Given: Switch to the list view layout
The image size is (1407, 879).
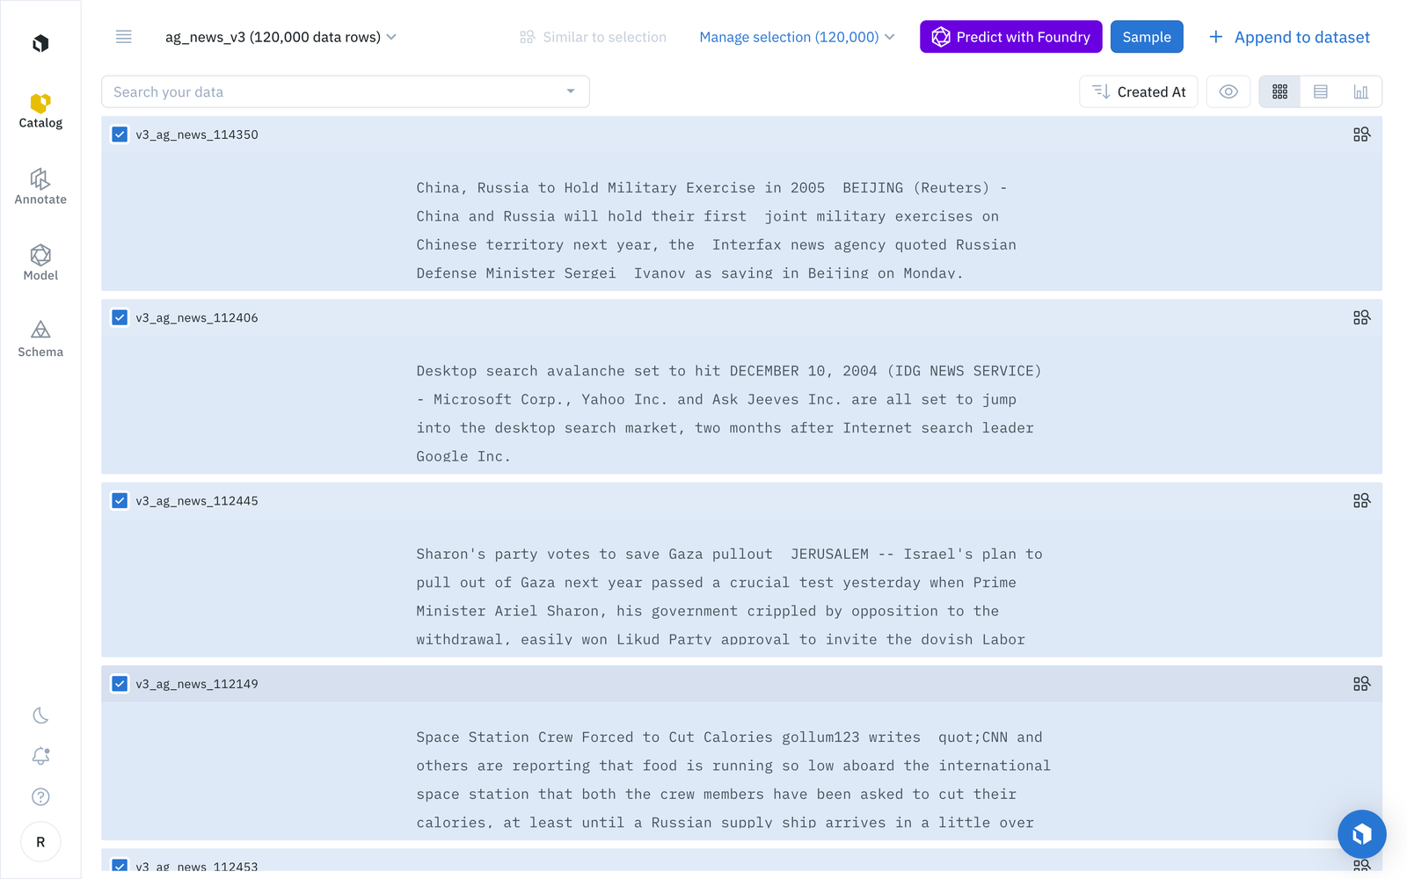Looking at the screenshot, I should [1320, 91].
